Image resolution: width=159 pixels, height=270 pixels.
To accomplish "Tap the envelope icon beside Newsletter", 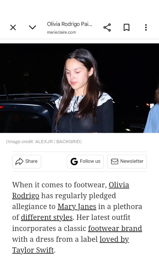I will click(115, 162).
